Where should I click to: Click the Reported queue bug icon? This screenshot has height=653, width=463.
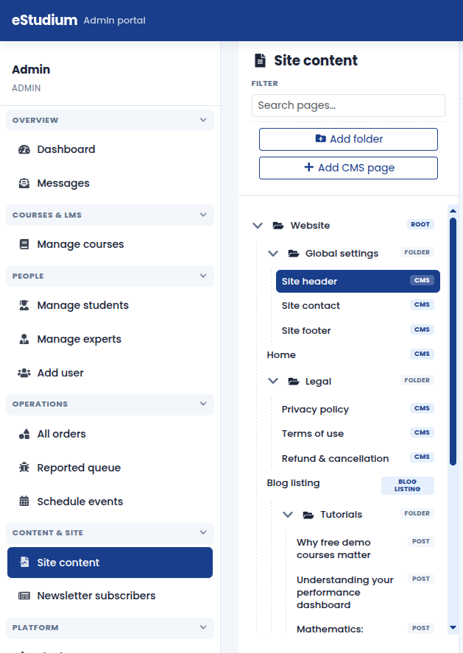(24, 468)
